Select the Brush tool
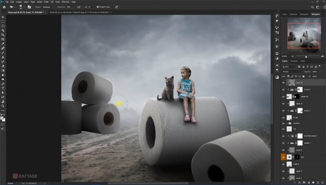 pyautogui.click(x=3, y=53)
